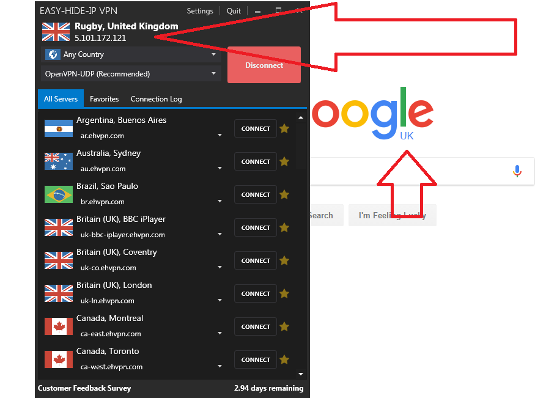Expand the uk-co.ehvpn.com address dropdown

(x=220, y=267)
